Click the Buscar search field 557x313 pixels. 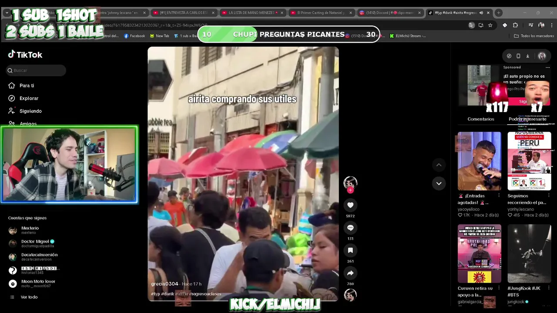click(36, 70)
